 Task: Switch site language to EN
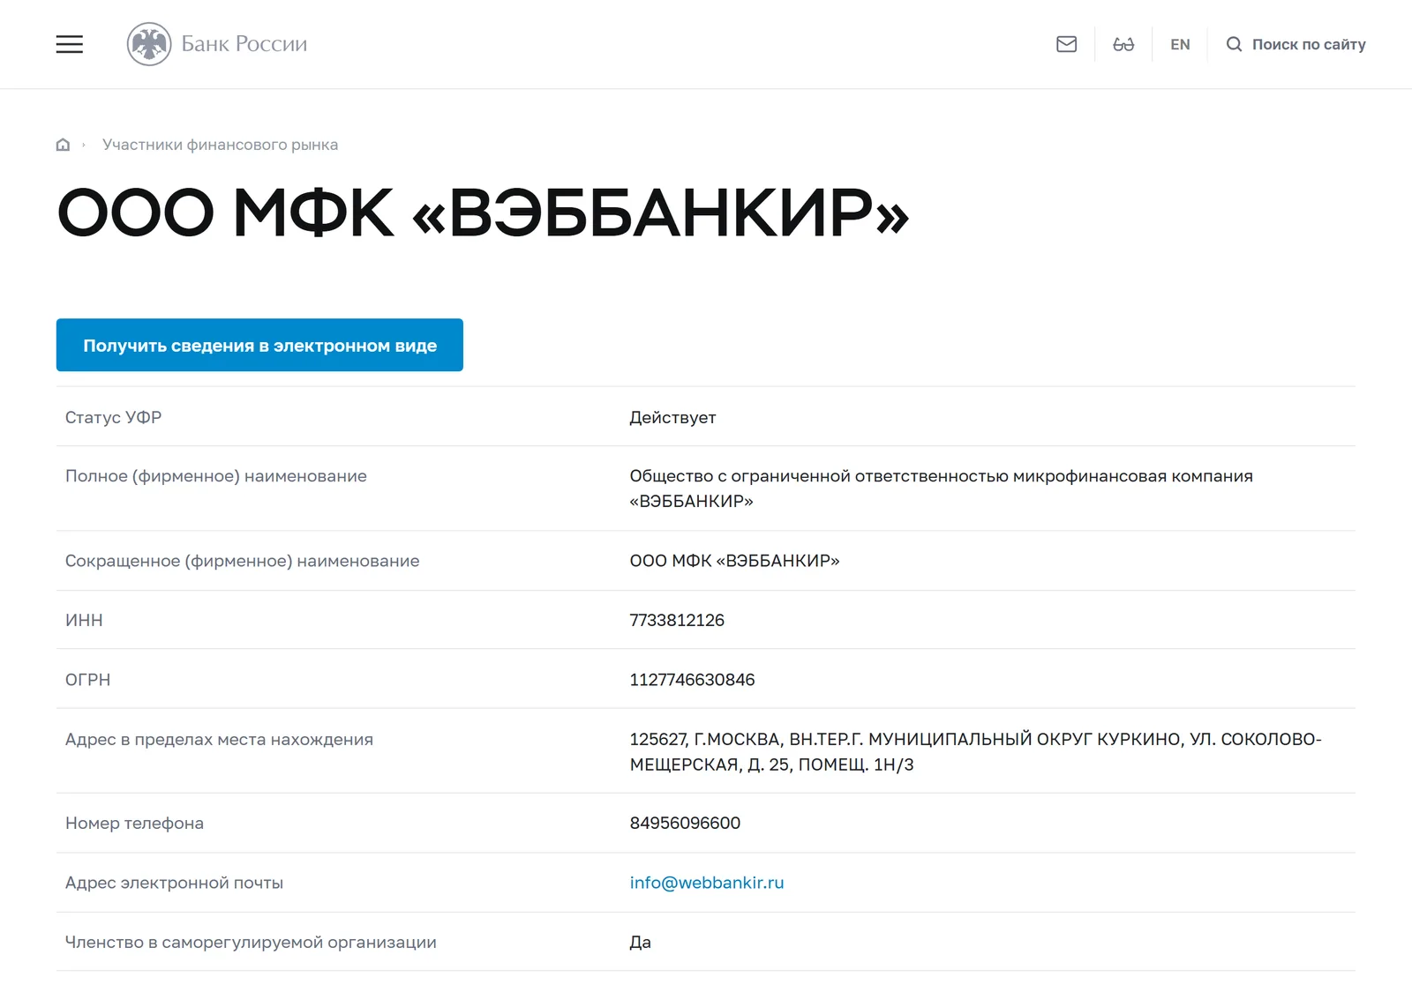point(1180,44)
